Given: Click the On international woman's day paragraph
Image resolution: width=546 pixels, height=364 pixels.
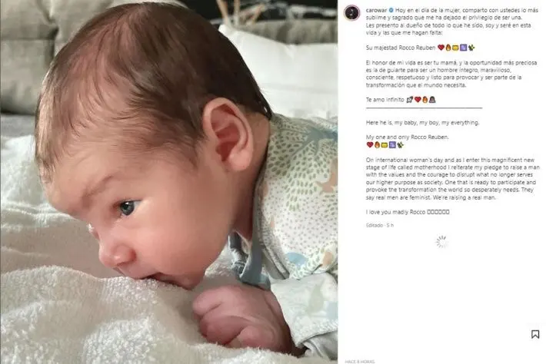Looking at the screenshot, I should (452, 179).
